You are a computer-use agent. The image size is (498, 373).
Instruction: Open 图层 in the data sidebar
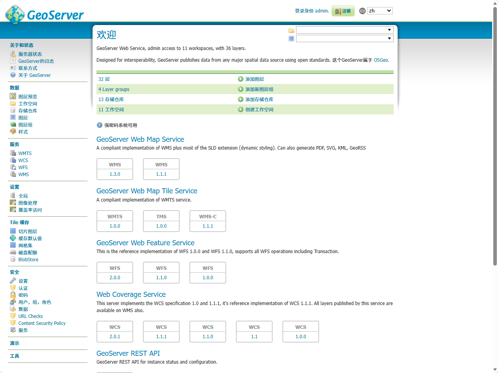point(23,118)
